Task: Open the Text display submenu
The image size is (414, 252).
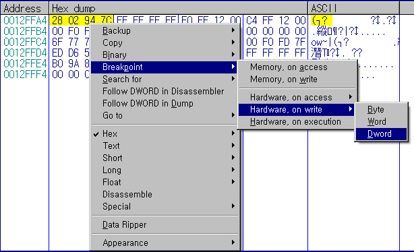Action: 165,146
